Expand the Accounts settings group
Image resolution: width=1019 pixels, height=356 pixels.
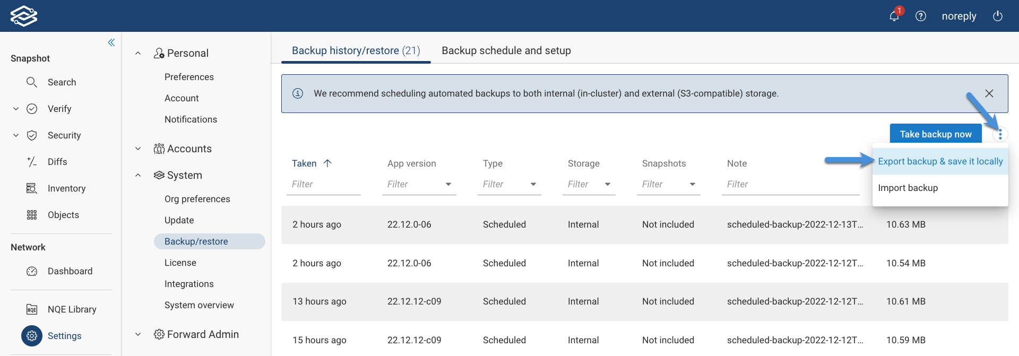(138, 149)
